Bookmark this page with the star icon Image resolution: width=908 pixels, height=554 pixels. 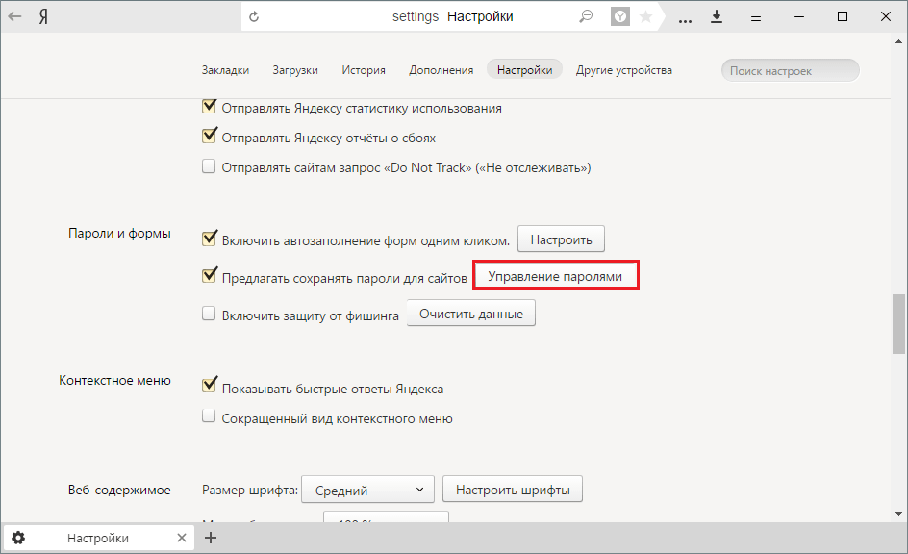645,17
